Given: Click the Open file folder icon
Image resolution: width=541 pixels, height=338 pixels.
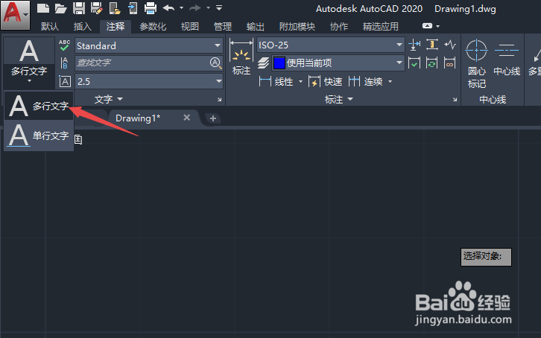Looking at the screenshot, I should coord(60,8).
